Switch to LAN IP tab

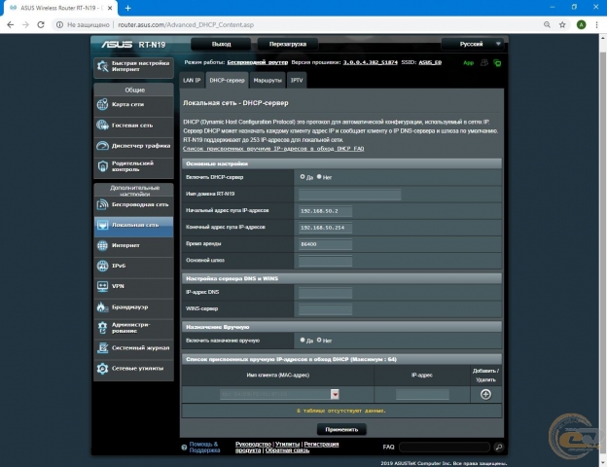click(192, 80)
